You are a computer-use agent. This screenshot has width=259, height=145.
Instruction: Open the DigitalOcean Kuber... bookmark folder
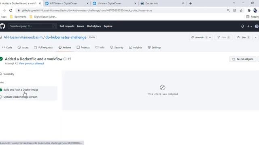click(x=43, y=17)
